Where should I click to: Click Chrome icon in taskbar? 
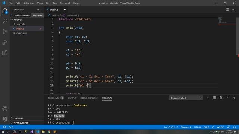click(49, 131)
